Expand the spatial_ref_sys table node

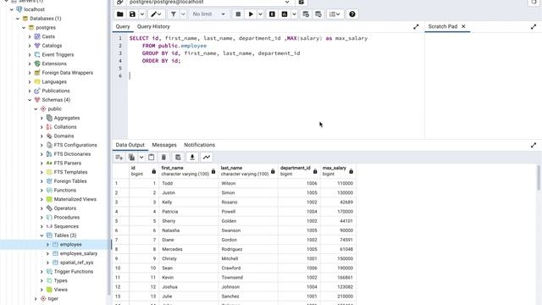point(47,263)
